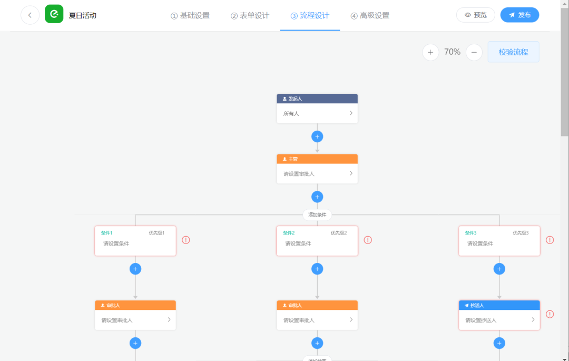Screen dimensions: 569x361
Task: Add node below 抄送人 node
Action: 499,343
